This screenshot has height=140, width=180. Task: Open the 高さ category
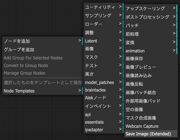click(x=104, y=74)
